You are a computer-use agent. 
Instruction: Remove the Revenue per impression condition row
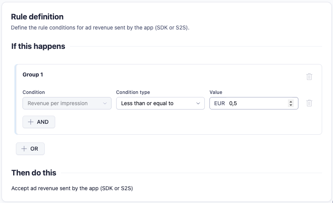pos(309,103)
